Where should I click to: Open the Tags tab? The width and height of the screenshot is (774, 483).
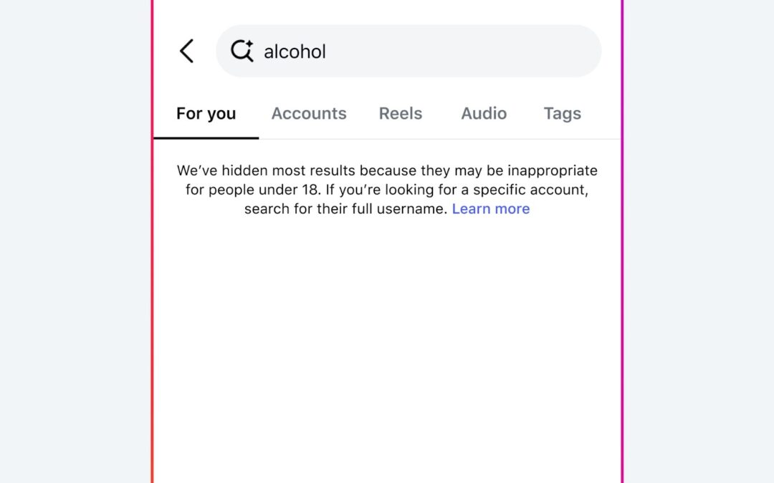pos(562,114)
